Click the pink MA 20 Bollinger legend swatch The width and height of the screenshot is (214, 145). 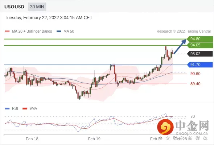tap(7, 32)
